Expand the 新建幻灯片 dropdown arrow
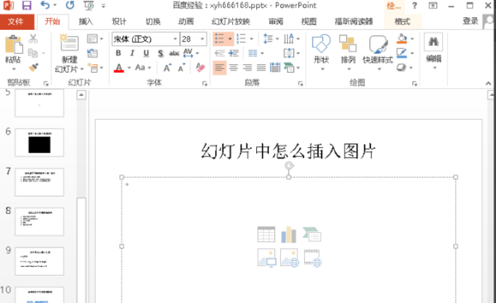The image size is (496, 303). coord(82,69)
